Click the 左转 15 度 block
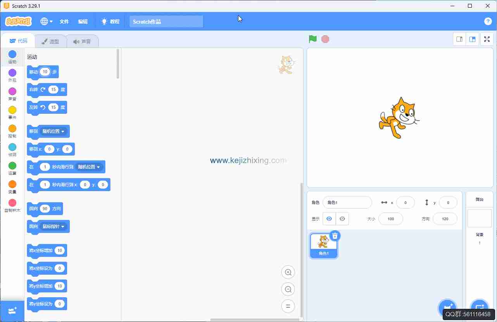The width and height of the screenshot is (497, 322). pyautogui.click(x=47, y=108)
